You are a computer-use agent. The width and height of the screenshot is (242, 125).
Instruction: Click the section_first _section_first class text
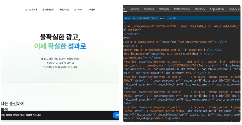(x=206, y=62)
